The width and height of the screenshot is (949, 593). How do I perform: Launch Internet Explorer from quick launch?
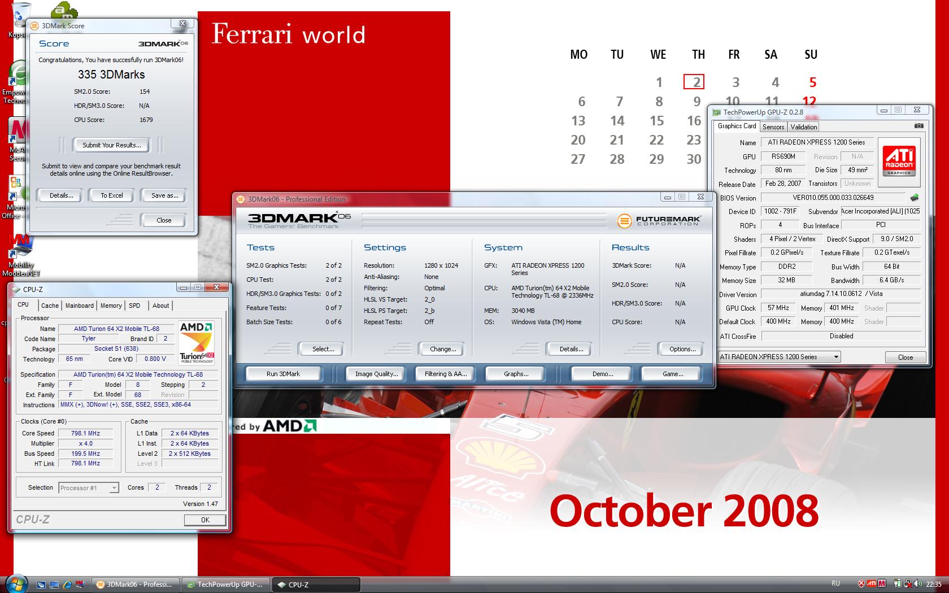(67, 585)
